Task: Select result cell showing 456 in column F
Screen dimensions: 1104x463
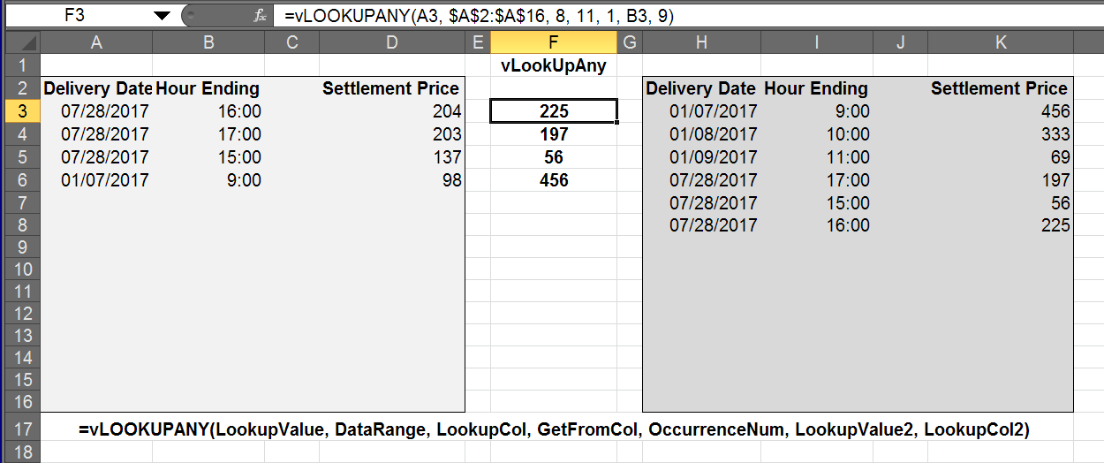Action: pos(554,180)
